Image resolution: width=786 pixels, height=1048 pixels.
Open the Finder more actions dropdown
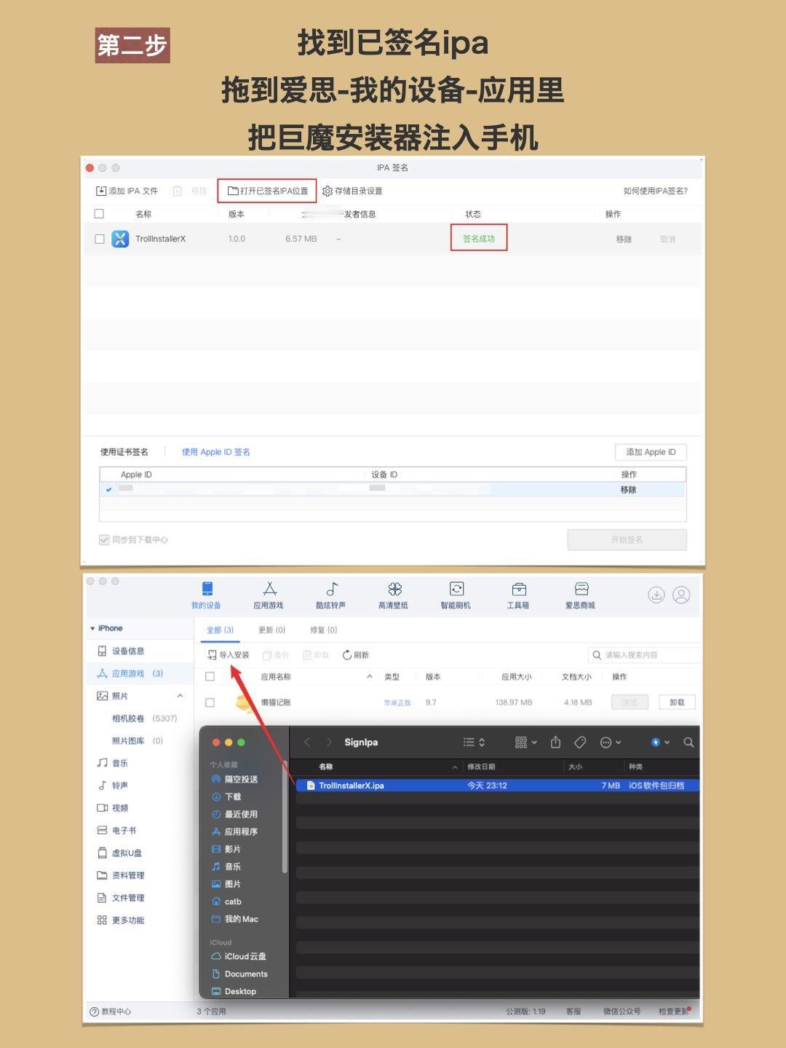(x=610, y=742)
